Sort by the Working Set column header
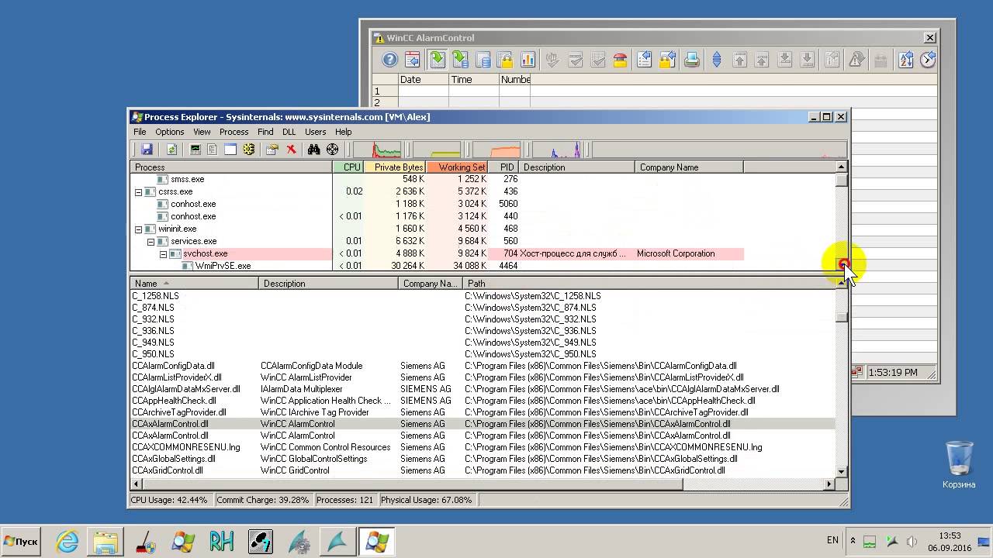This screenshot has height=558, width=993. (x=457, y=167)
